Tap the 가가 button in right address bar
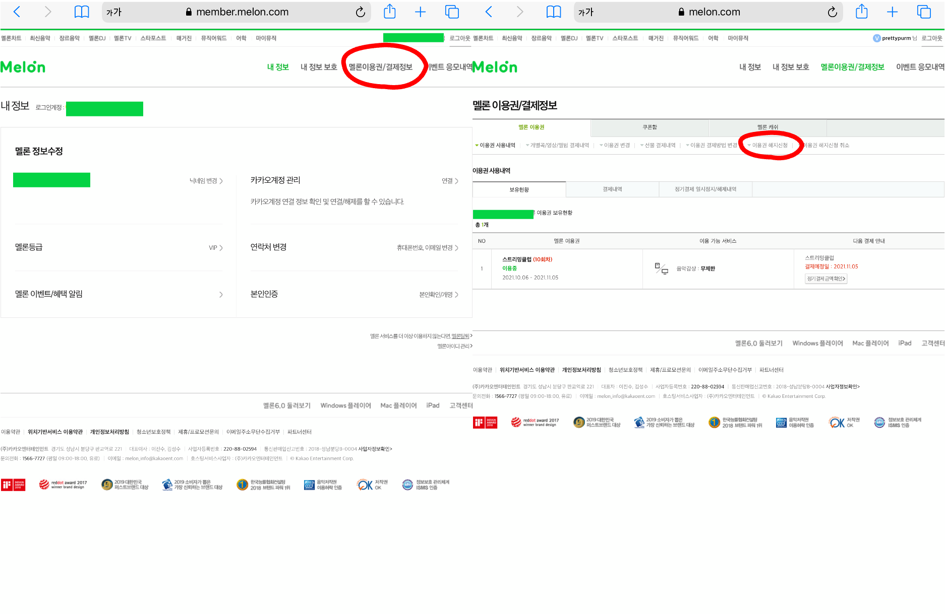This screenshot has width=945, height=616. [x=586, y=12]
